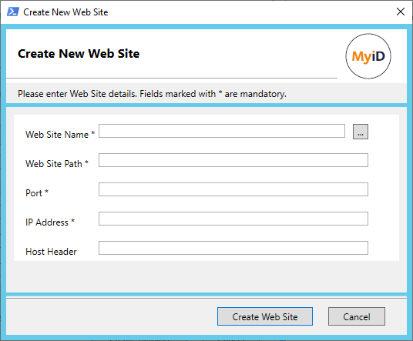Screen dimensions: 413x341
Task: Click the Host Header label
Action: [x=51, y=252]
